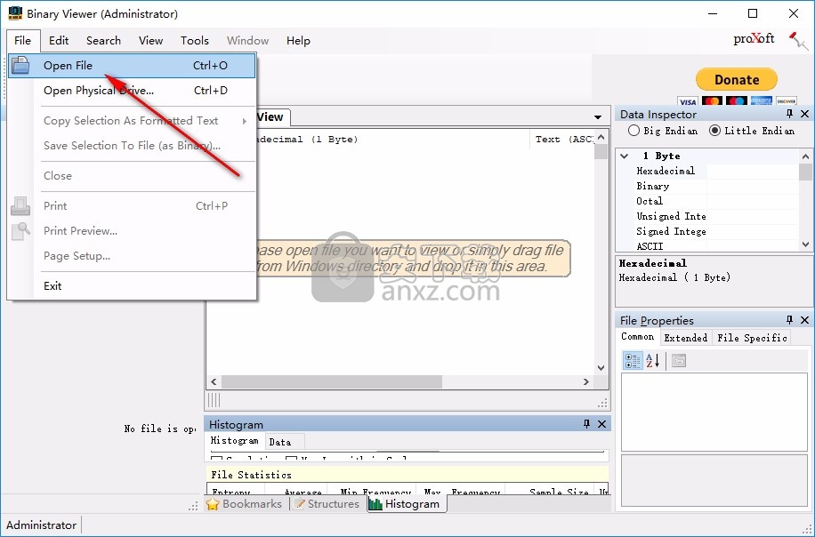Sort file properties alphabetically

652,360
